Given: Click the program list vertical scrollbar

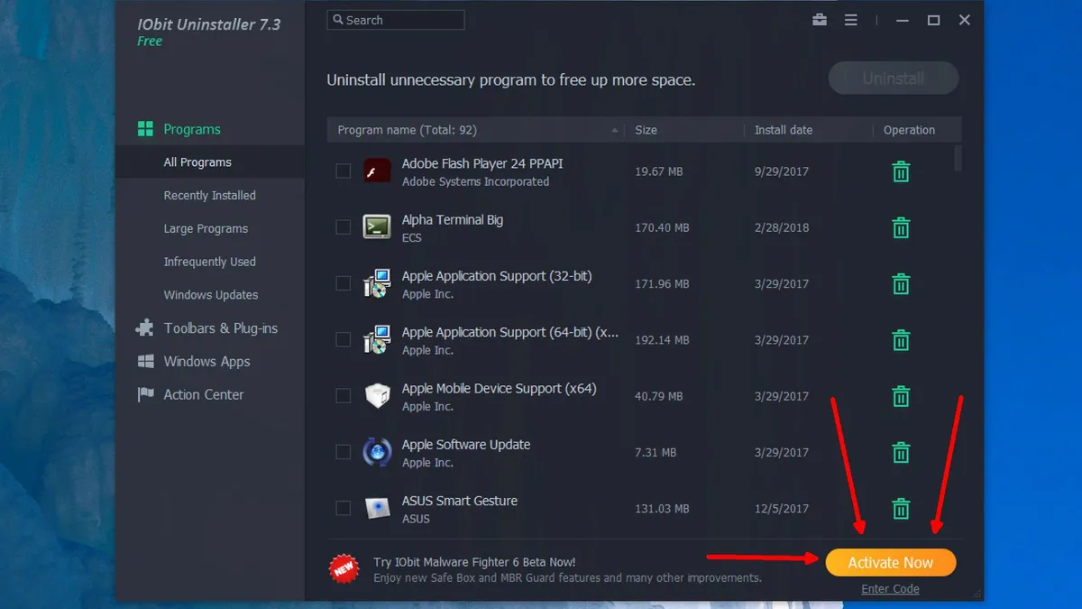Looking at the screenshot, I should pos(958,157).
